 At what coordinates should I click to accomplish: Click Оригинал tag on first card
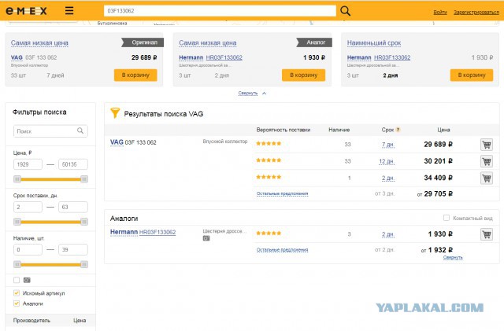[143, 42]
